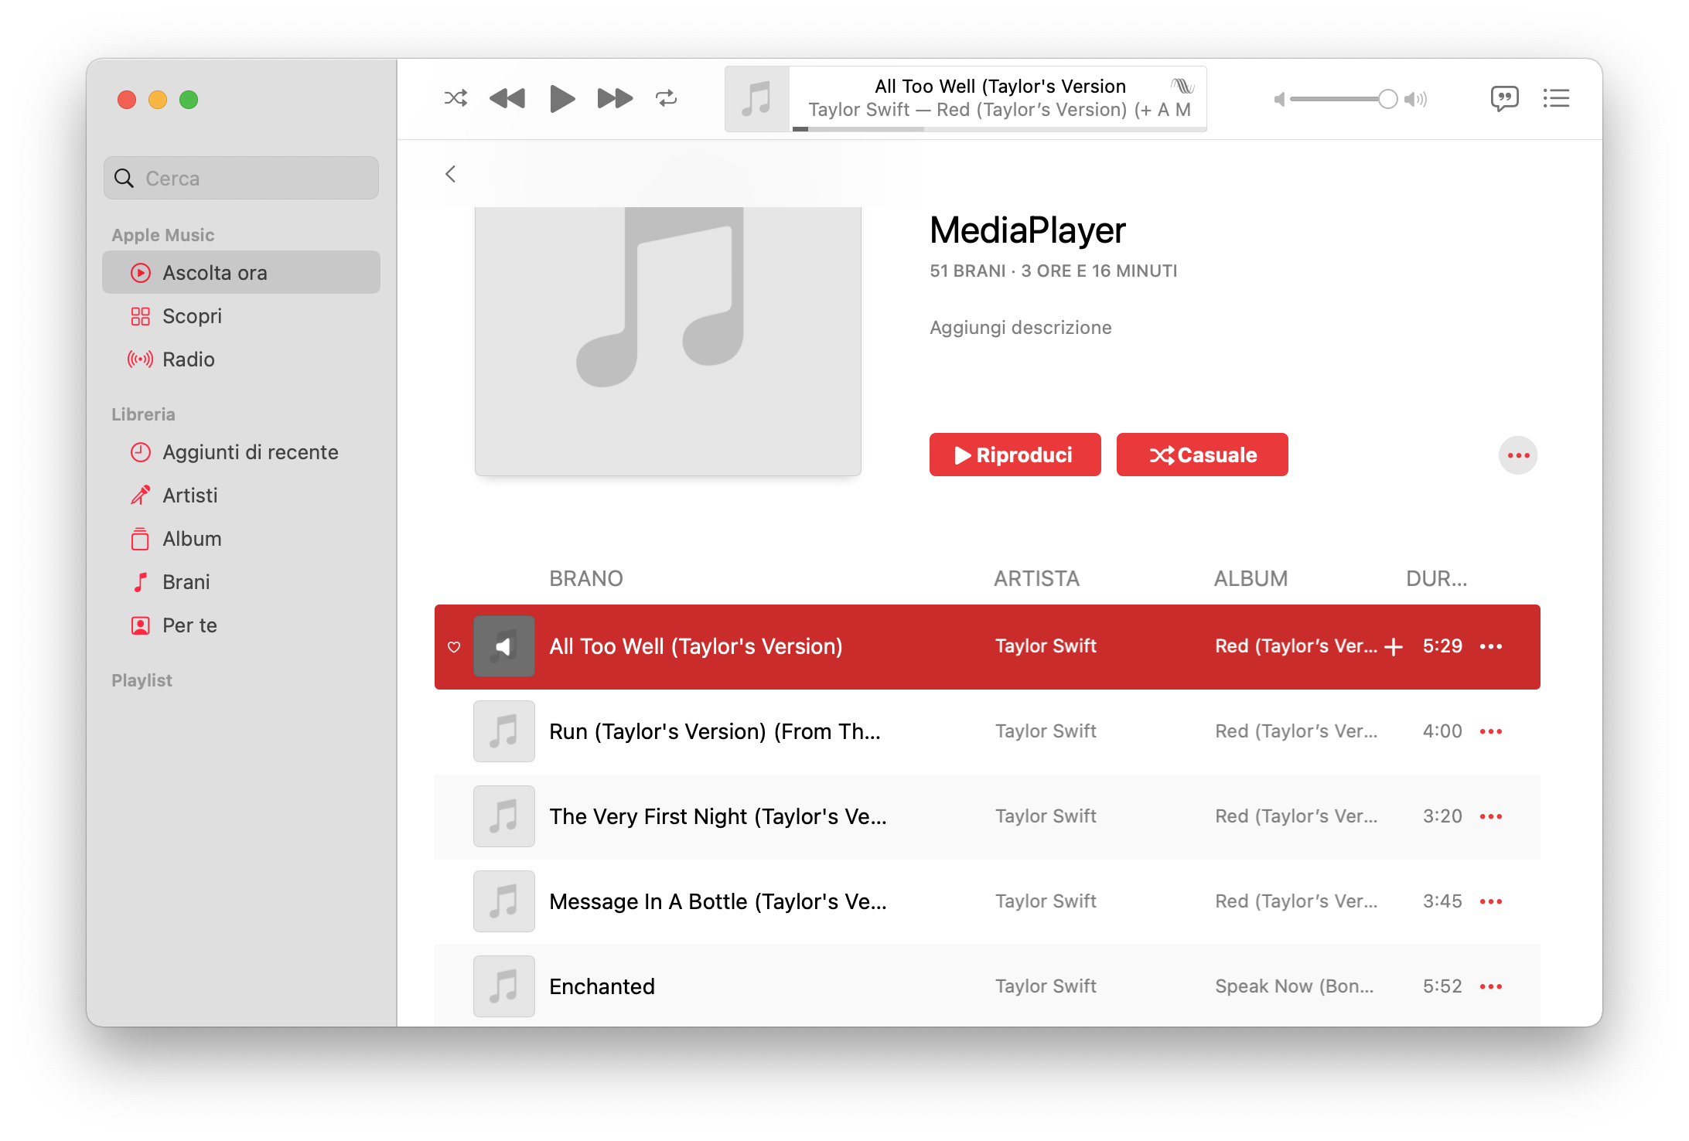Show the lyrics panel
This screenshot has height=1141, width=1689.
point(1504,99)
